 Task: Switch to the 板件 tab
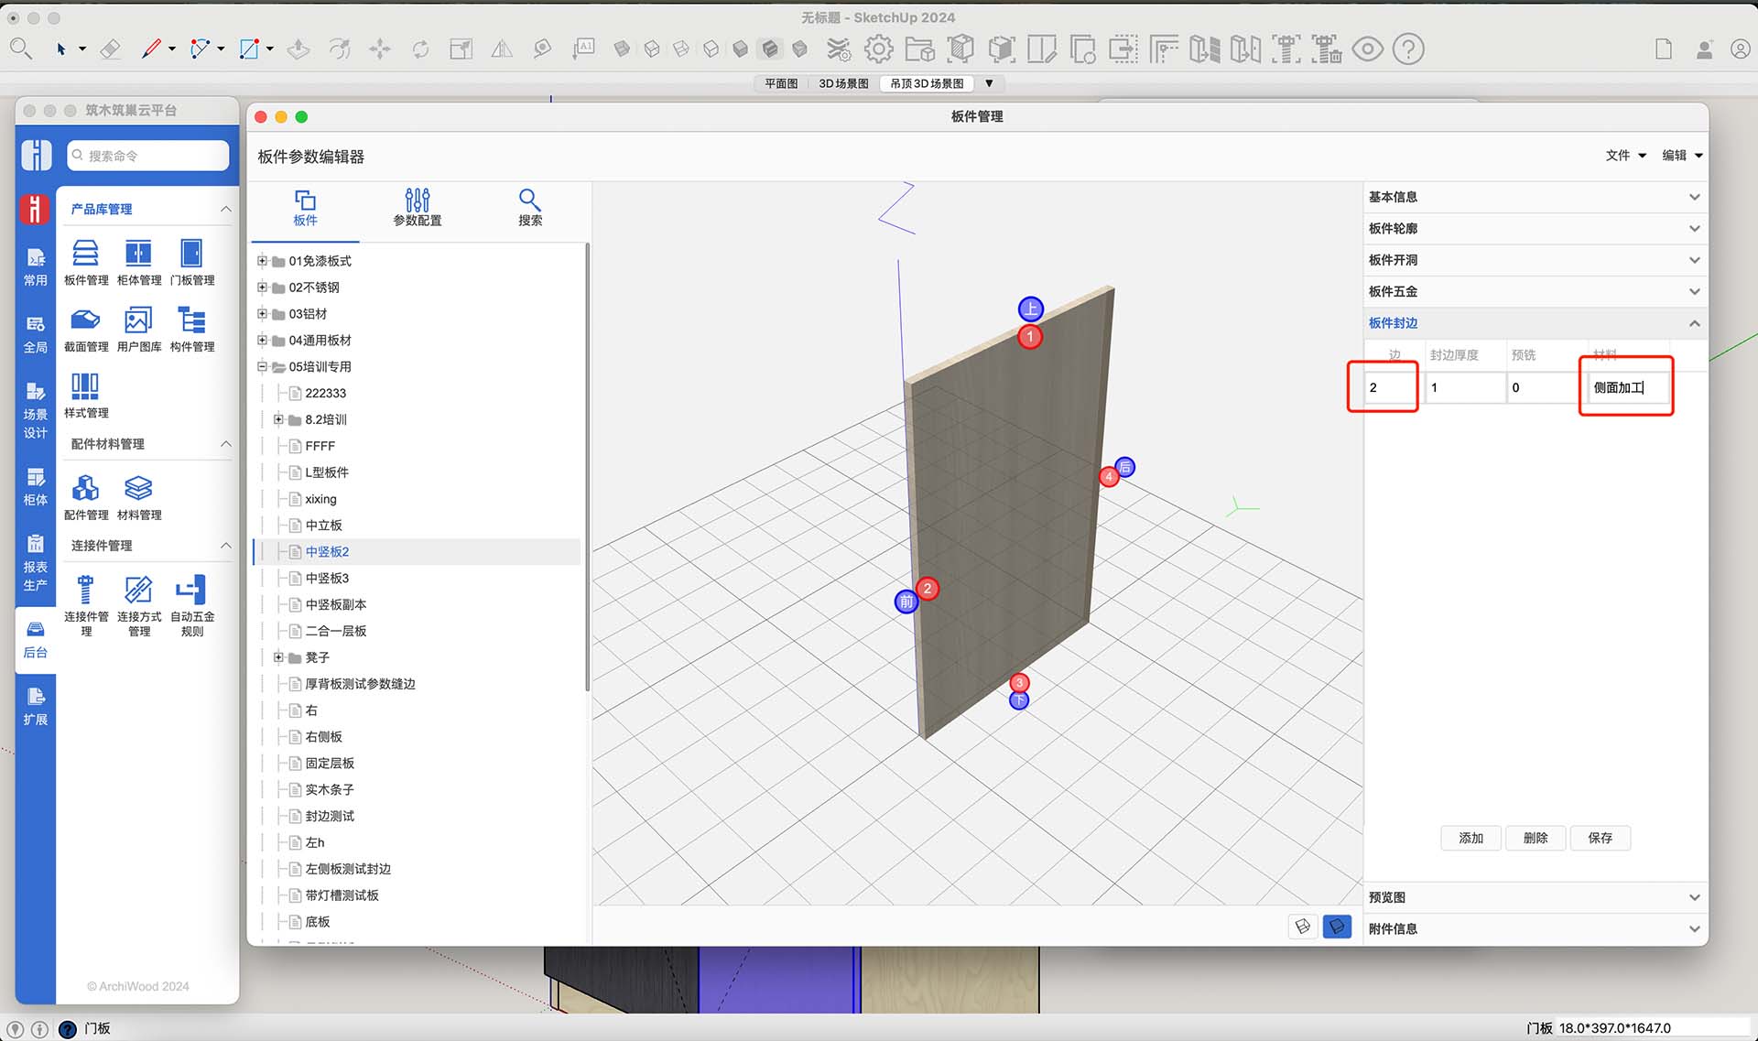tap(305, 208)
